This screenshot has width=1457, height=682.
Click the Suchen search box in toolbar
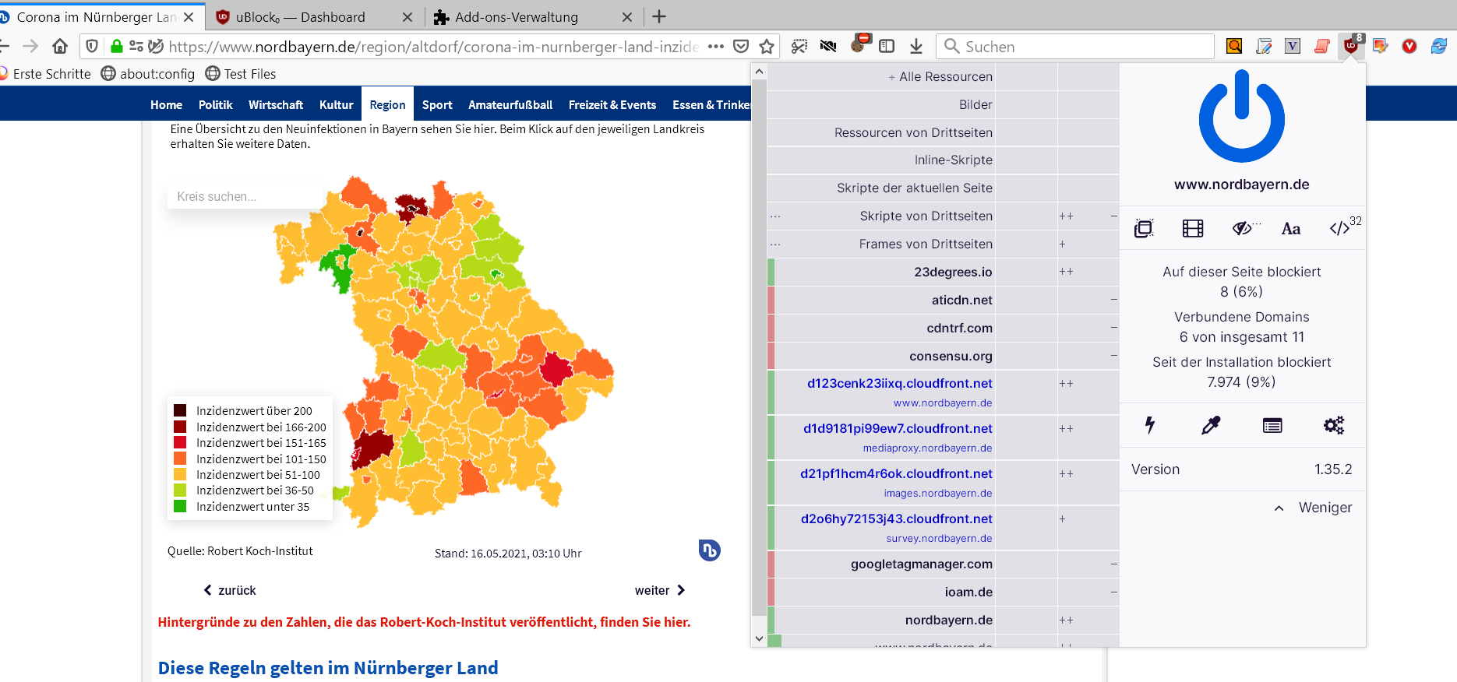pos(1075,47)
